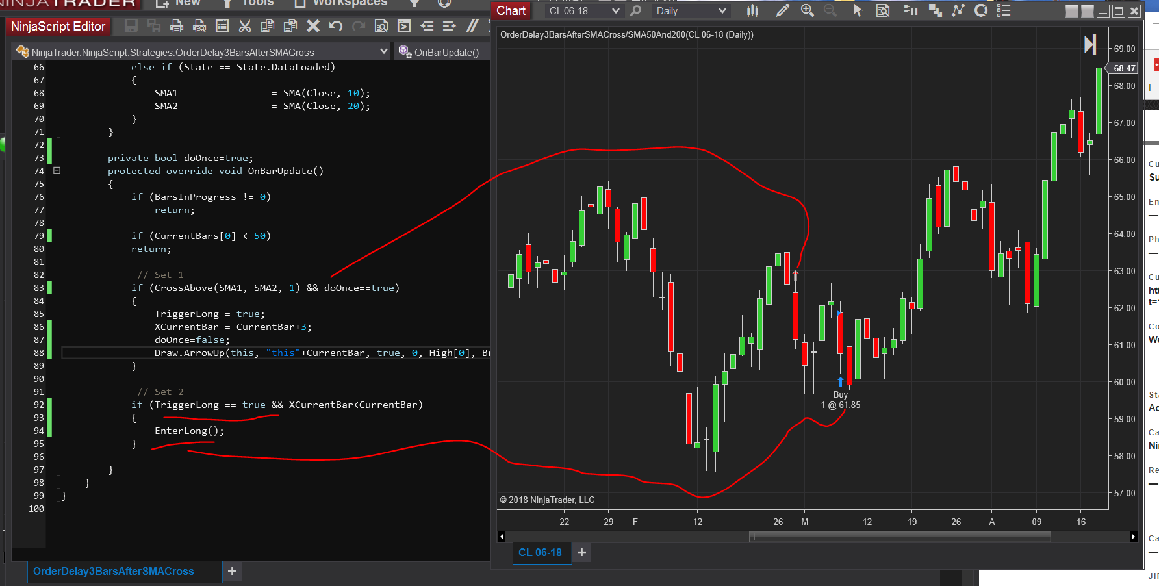Show the Data Box in the chart toolbar
Viewport: 1159px width, 586px height.
coord(883,11)
